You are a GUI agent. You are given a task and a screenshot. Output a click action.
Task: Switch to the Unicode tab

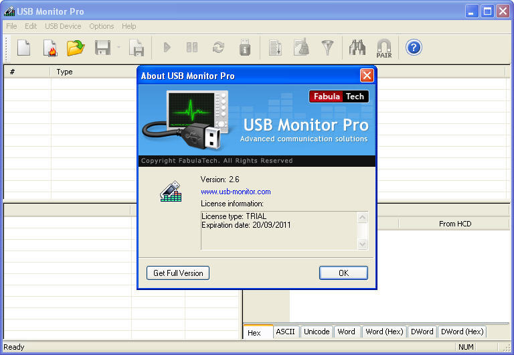[317, 332]
